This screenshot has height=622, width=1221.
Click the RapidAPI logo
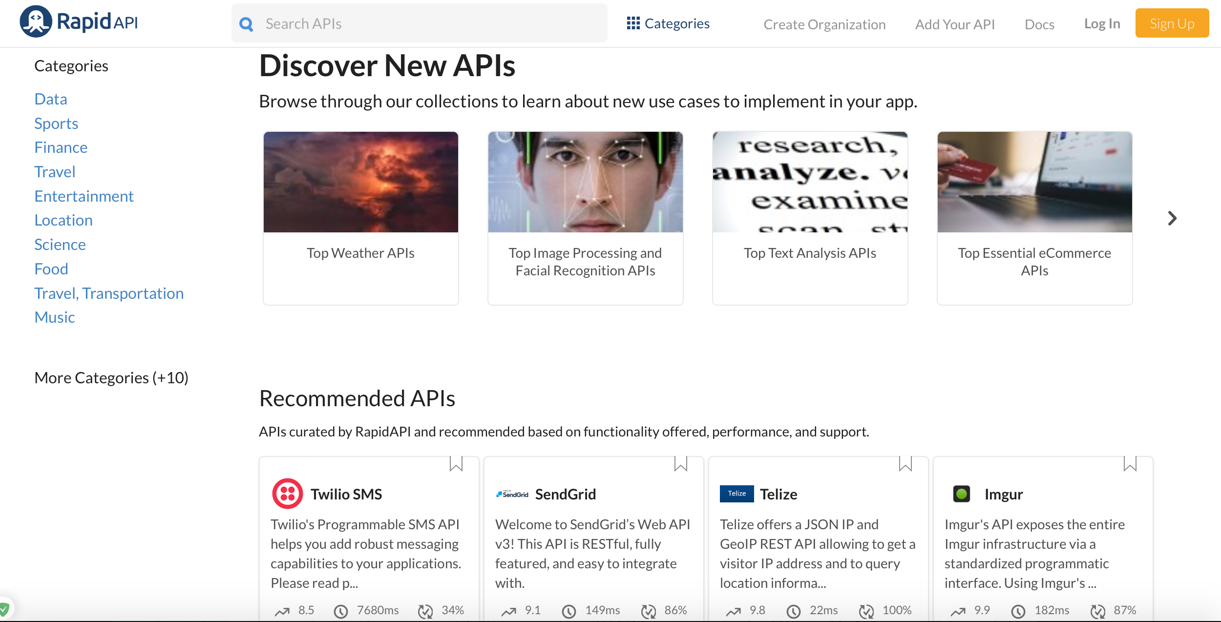coord(79,22)
